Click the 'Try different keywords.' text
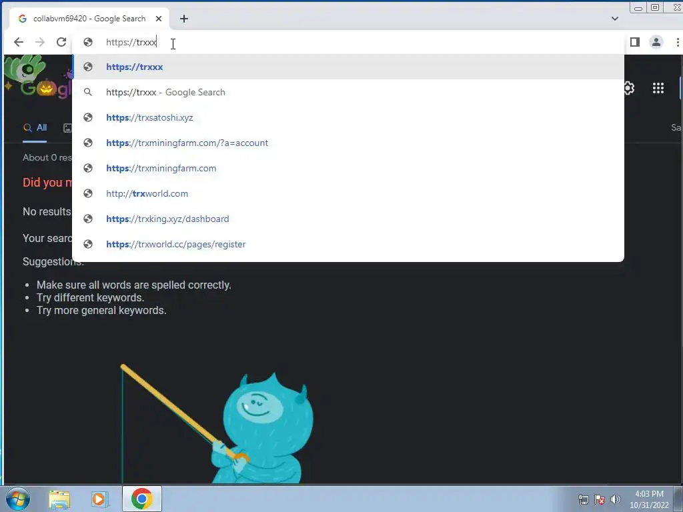The width and height of the screenshot is (683, 512). (x=90, y=298)
